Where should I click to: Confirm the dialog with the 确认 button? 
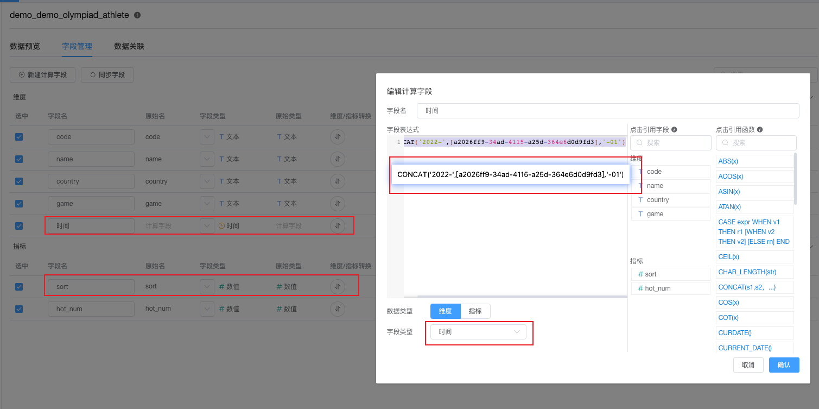click(x=784, y=364)
